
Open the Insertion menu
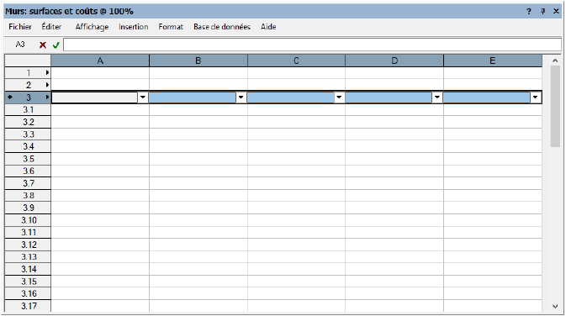point(134,27)
